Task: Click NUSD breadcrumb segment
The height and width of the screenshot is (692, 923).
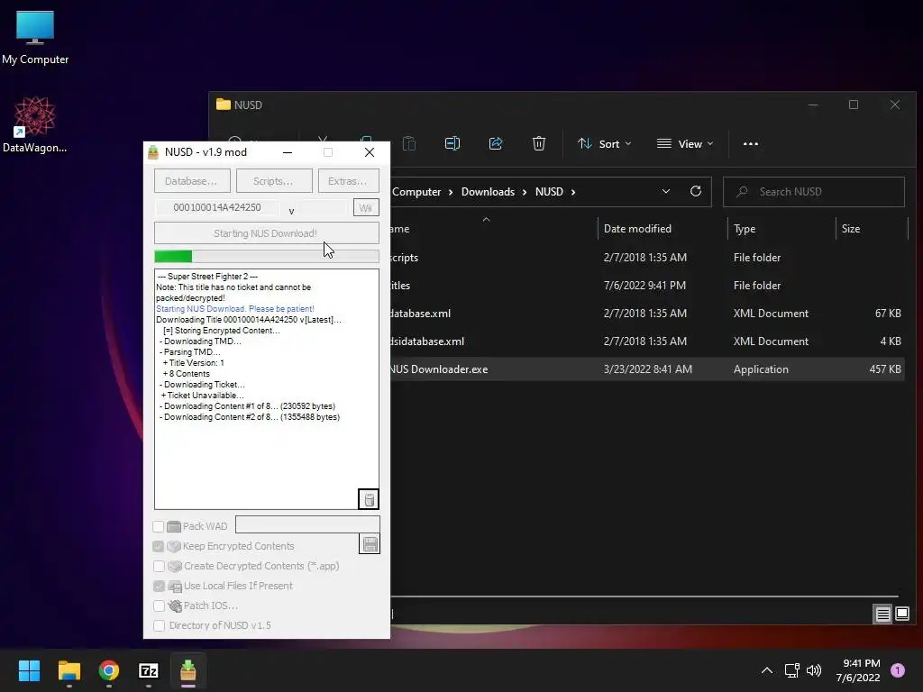Action: (549, 192)
